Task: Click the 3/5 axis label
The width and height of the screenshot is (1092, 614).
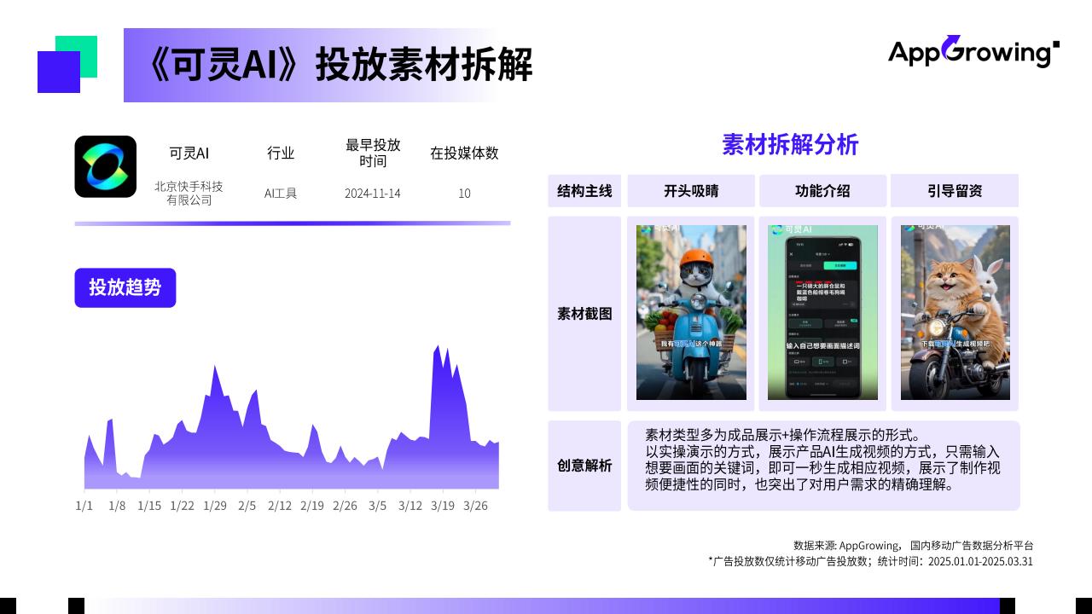Action: (377, 506)
